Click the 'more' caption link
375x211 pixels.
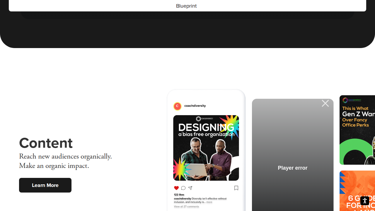tap(209, 202)
